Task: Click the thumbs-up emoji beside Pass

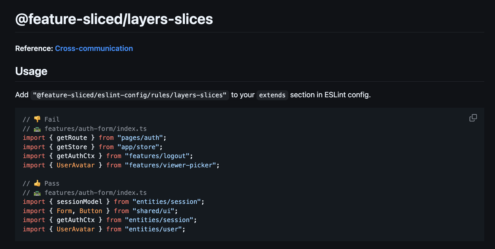Action: click(x=37, y=183)
